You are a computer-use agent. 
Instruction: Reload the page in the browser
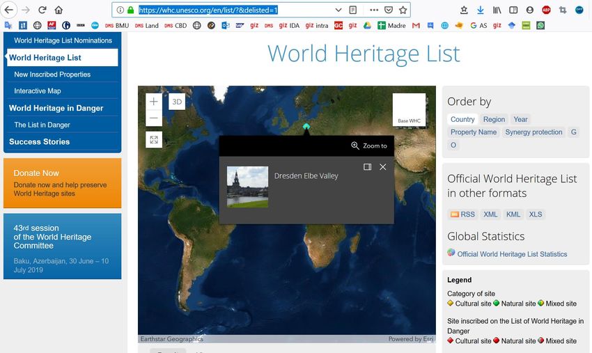coord(42,10)
